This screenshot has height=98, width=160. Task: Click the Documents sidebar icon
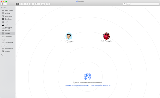pyautogui.click(x=3, y=16)
